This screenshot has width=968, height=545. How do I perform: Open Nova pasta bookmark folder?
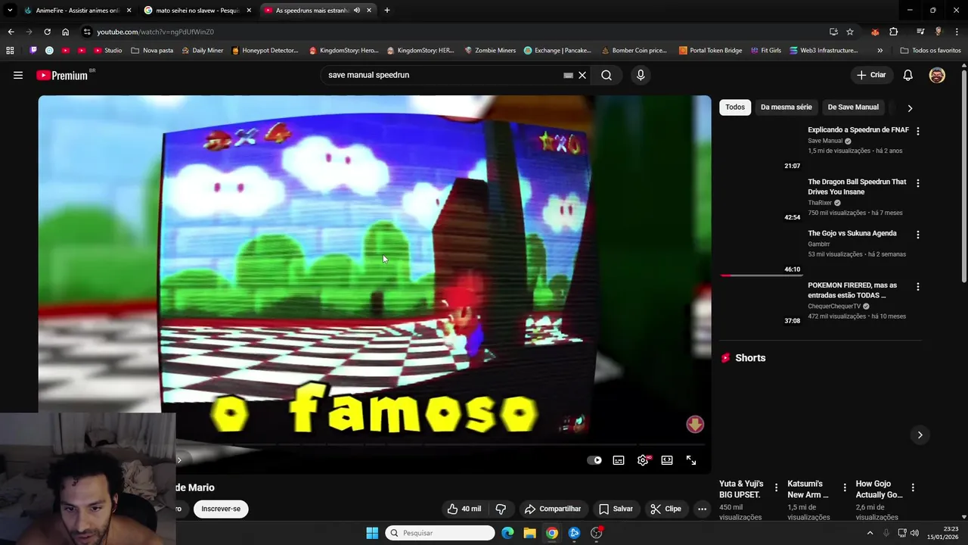tap(152, 51)
